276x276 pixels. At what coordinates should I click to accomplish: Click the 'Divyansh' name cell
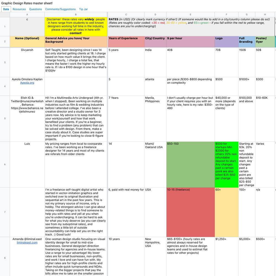27,62
